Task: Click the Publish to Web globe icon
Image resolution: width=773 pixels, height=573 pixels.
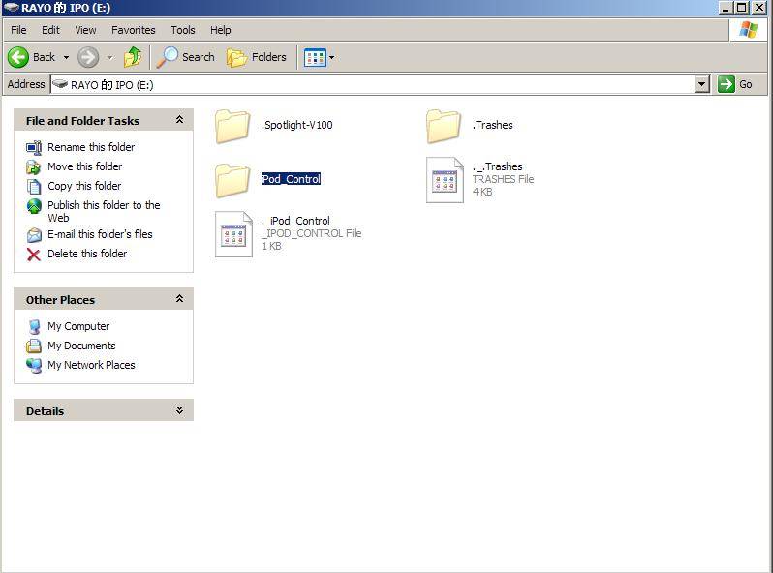Action: pos(34,206)
